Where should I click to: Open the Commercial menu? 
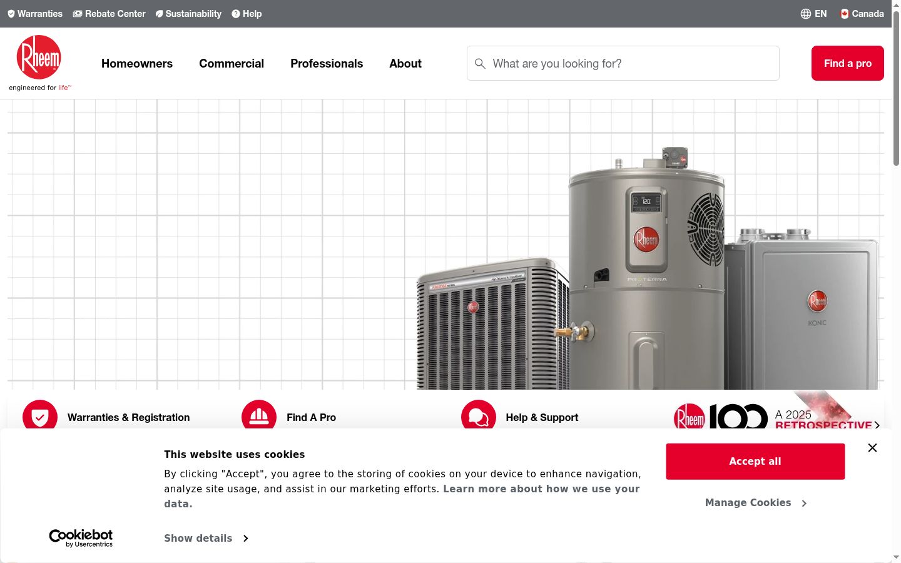tap(232, 64)
